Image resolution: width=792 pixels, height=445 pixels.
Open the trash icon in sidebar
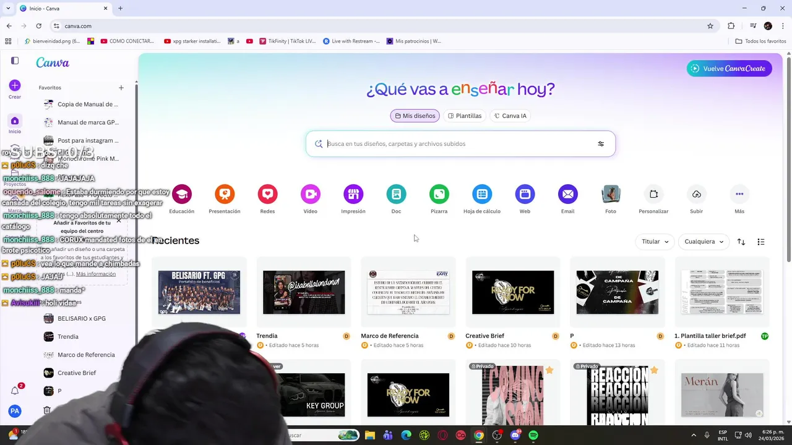[47, 410]
